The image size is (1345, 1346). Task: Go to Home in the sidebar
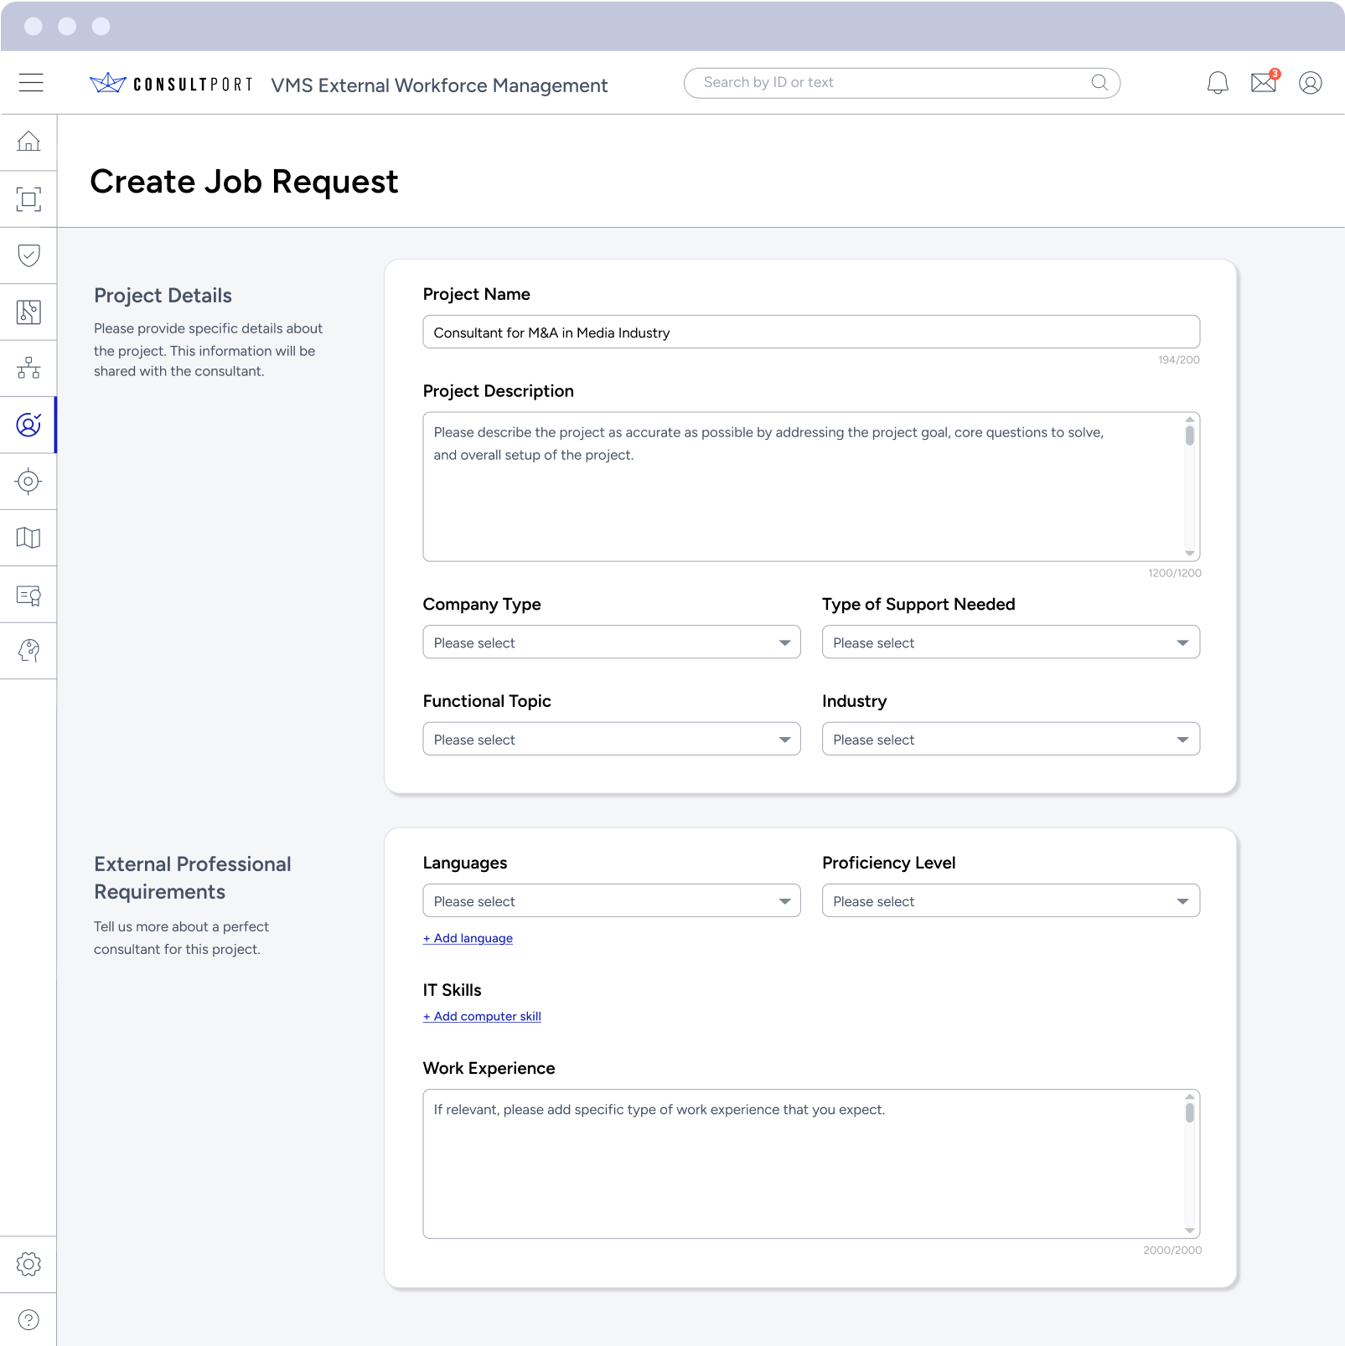point(28,142)
